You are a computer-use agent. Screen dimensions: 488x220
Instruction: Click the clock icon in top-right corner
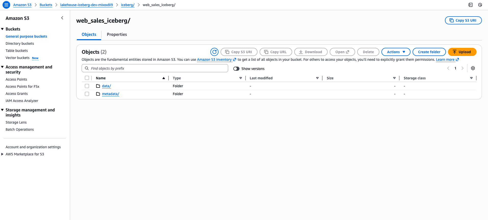pos(480,5)
